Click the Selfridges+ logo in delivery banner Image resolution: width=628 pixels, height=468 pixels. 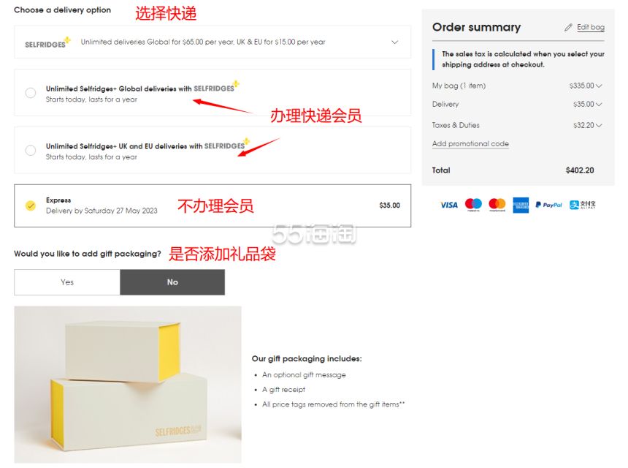pyautogui.click(x=47, y=42)
